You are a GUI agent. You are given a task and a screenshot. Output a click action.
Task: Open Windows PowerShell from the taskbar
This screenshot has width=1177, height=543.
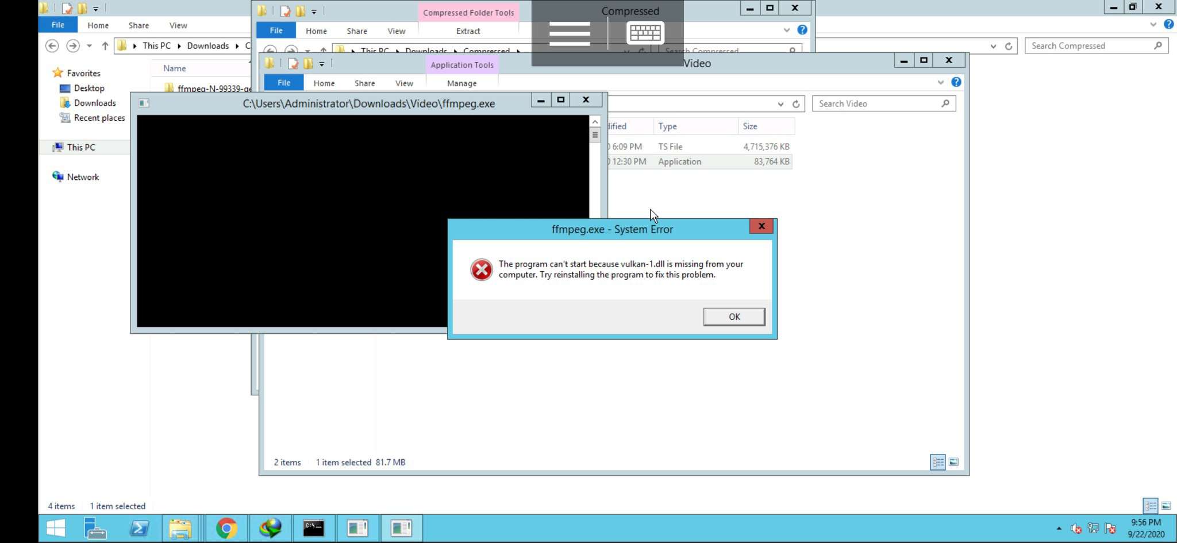click(x=139, y=528)
